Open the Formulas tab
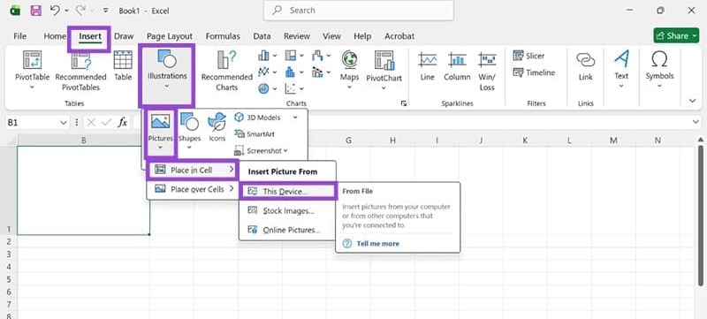707x319 pixels. click(x=223, y=36)
